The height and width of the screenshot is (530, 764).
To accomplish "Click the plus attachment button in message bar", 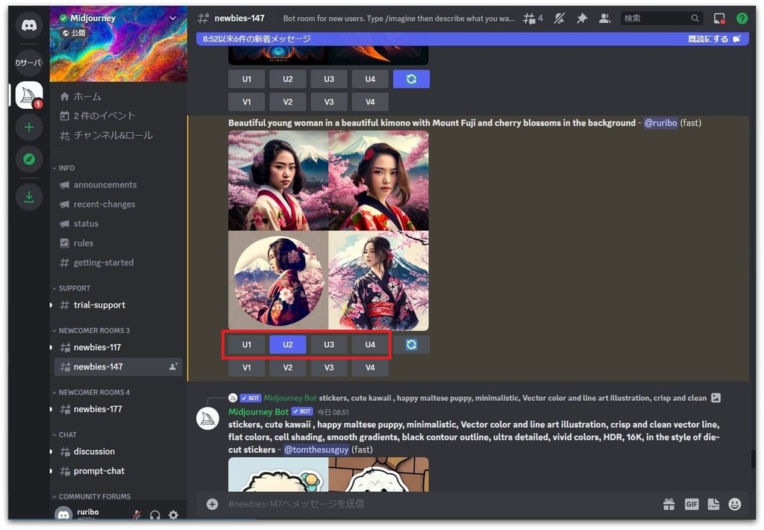I will click(212, 504).
